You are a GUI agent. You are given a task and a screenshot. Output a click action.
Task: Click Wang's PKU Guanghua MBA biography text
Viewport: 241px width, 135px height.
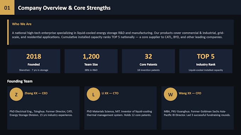[197, 113]
